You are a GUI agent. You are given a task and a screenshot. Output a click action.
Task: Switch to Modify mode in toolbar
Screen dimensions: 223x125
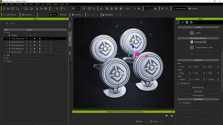coord(53,15)
